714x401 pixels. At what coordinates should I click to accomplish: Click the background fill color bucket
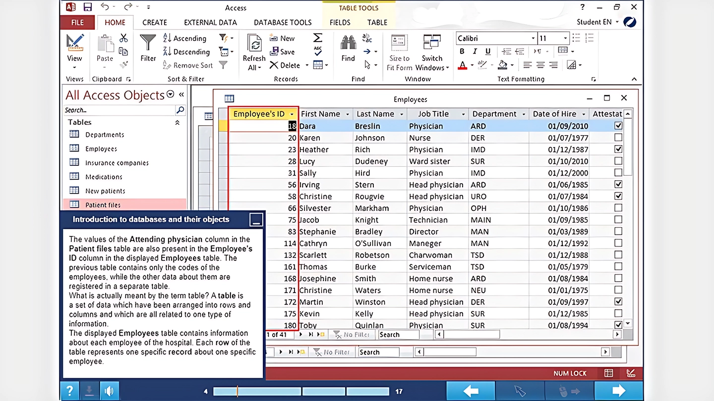(x=502, y=65)
